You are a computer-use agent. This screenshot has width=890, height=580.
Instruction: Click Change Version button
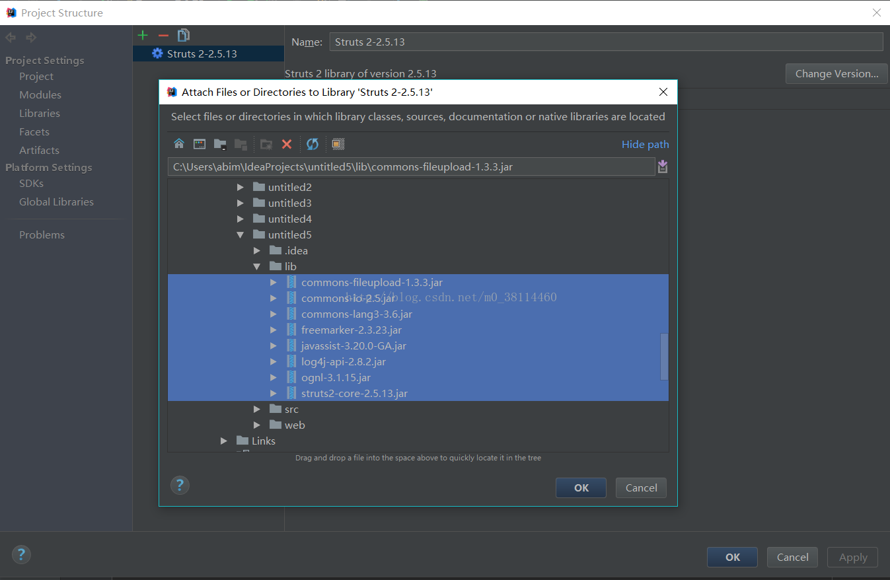coord(836,73)
